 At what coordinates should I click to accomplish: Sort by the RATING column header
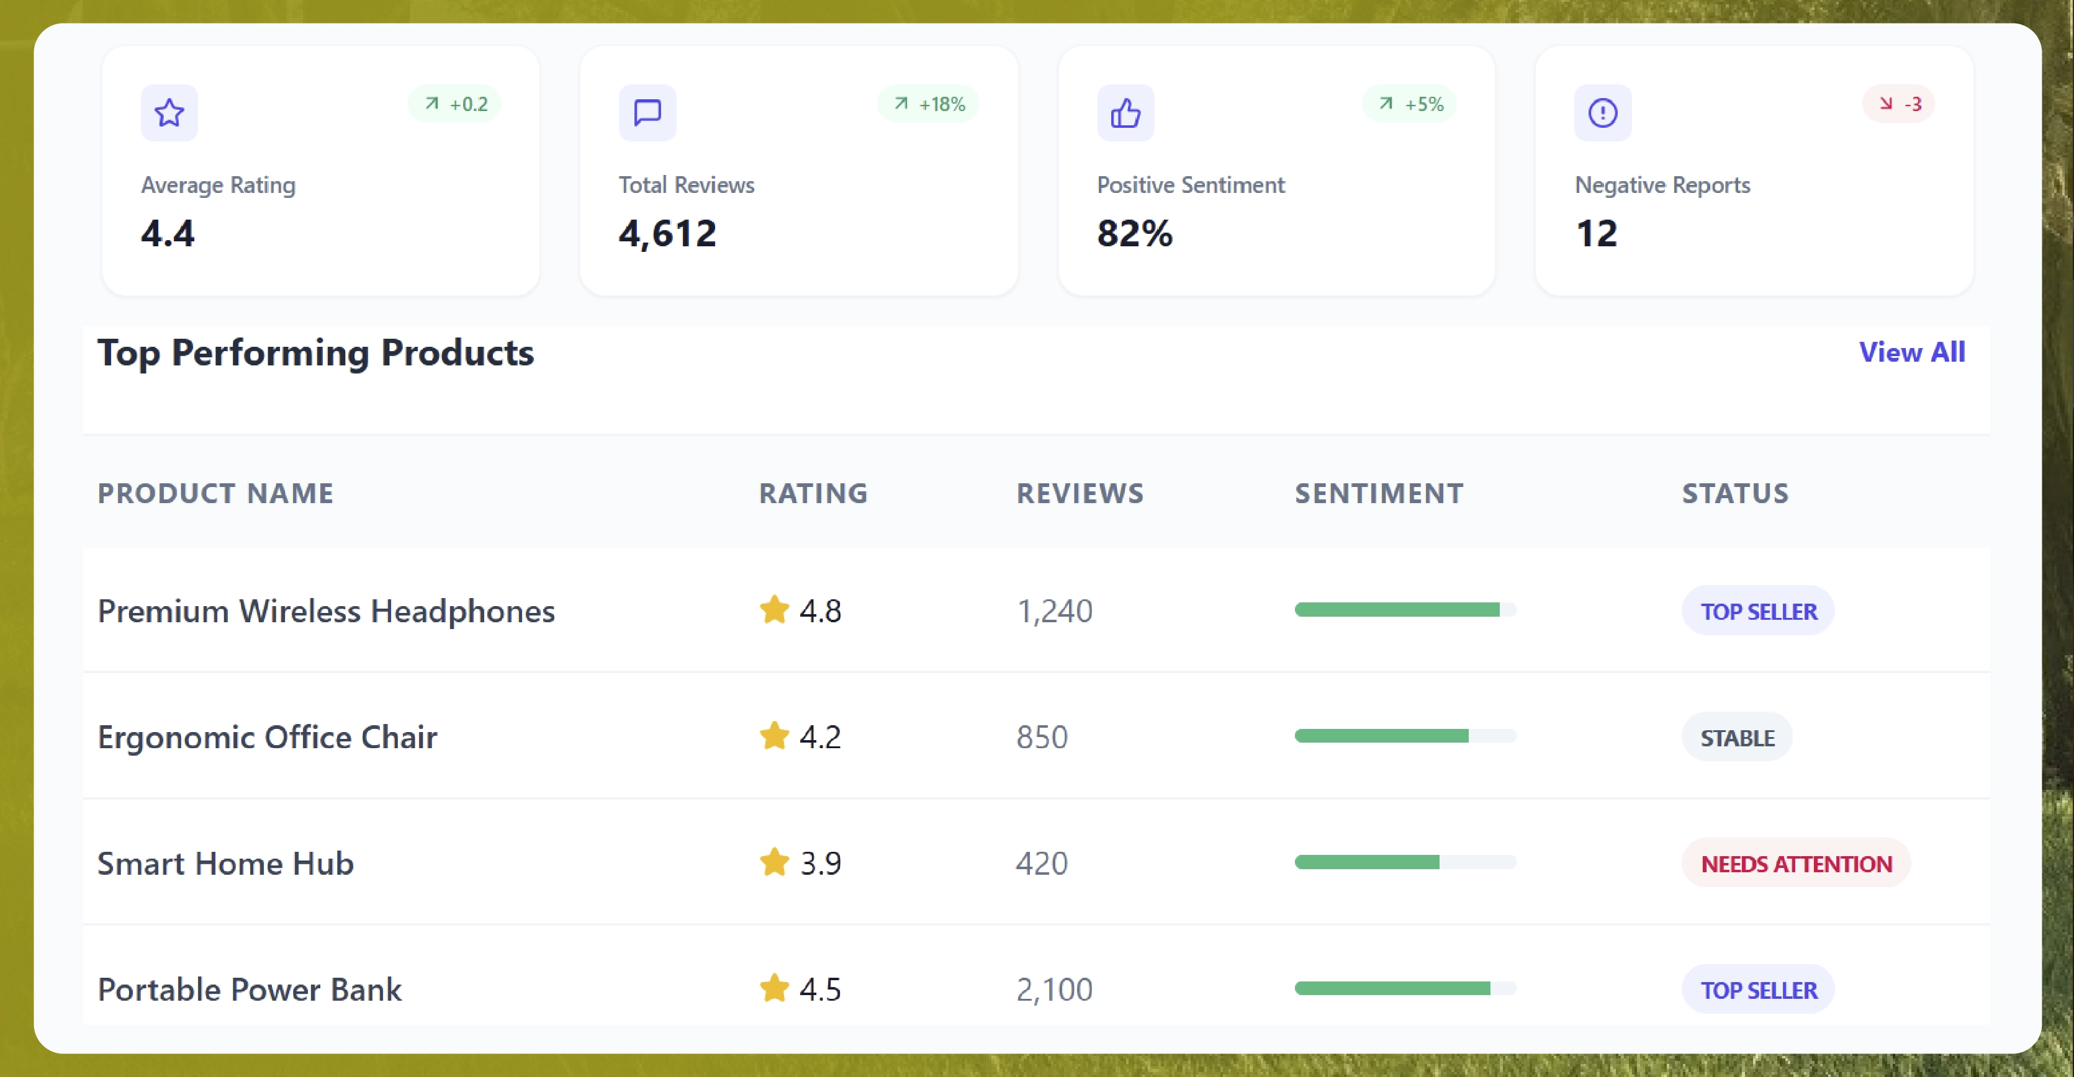point(813,493)
